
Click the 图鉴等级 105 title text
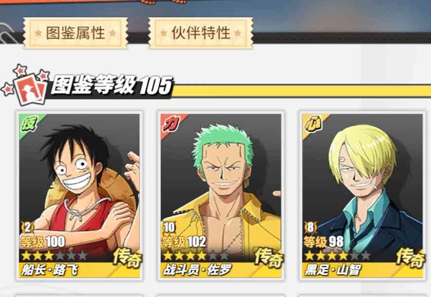point(112,85)
